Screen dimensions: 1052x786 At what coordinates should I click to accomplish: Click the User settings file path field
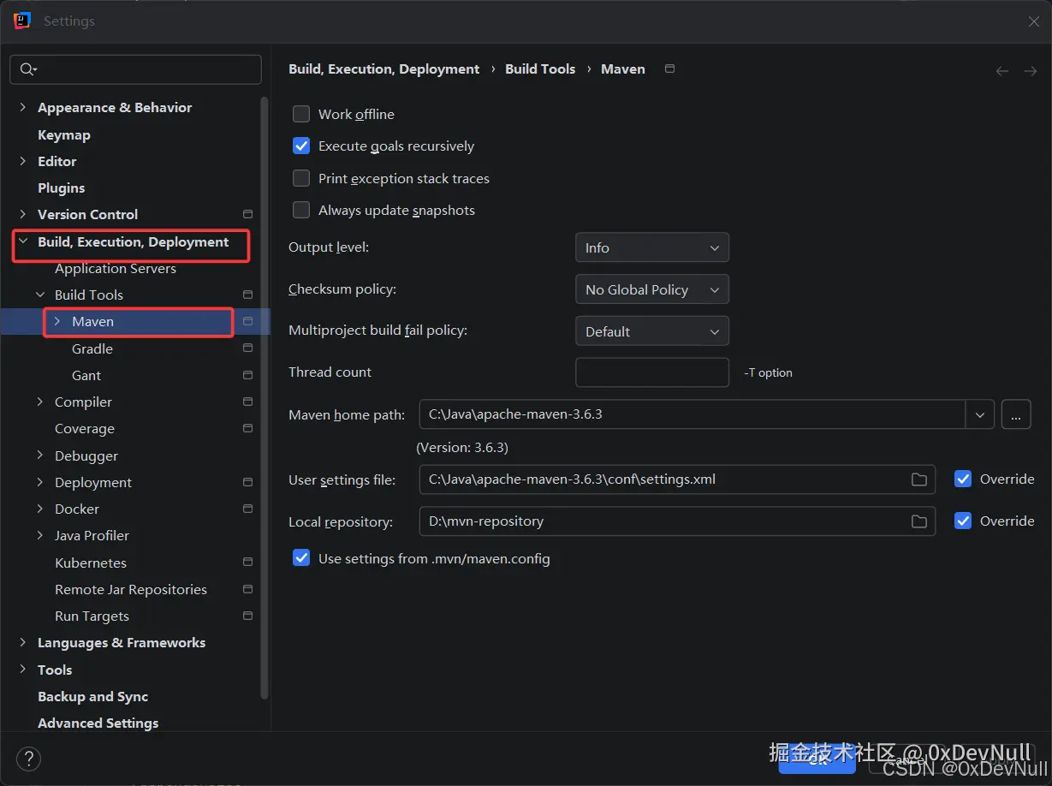[x=677, y=479]
